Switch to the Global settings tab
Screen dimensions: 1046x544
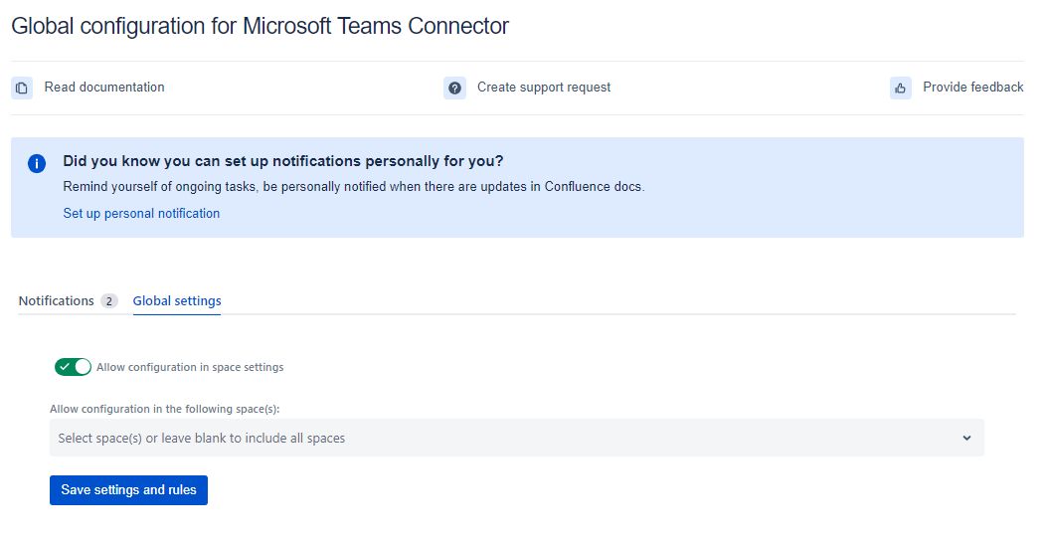177,301
